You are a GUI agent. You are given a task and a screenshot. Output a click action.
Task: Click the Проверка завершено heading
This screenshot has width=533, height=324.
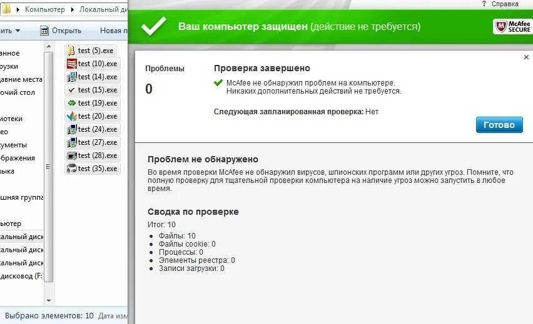[262, 68]
